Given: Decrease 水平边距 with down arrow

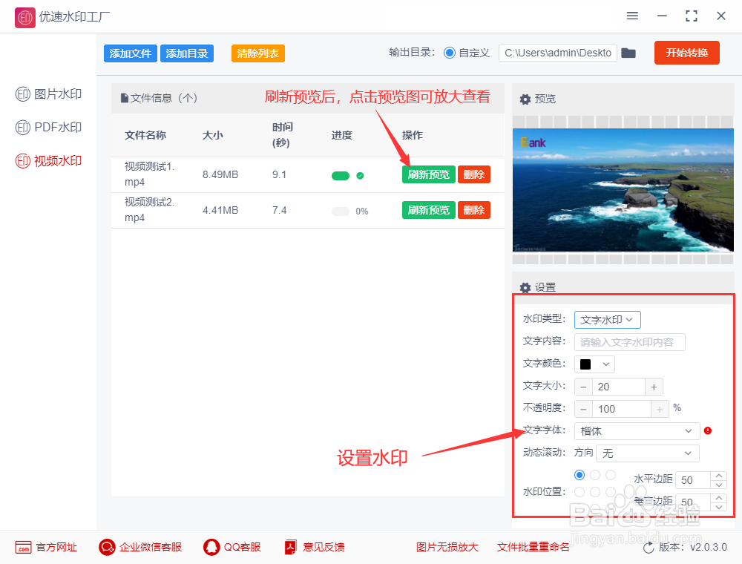Looking at the screenshot, I should coord(719,485).
